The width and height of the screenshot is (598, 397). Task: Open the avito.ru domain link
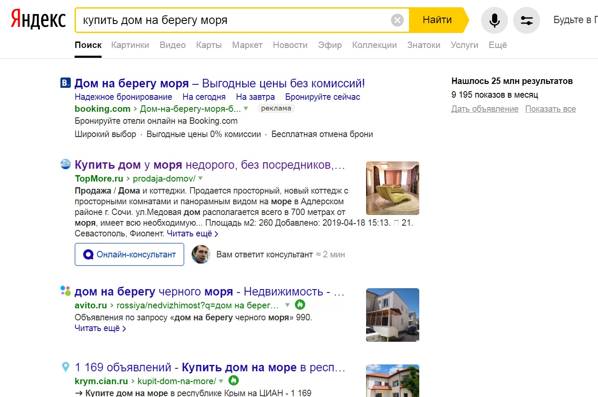[91, 305]
